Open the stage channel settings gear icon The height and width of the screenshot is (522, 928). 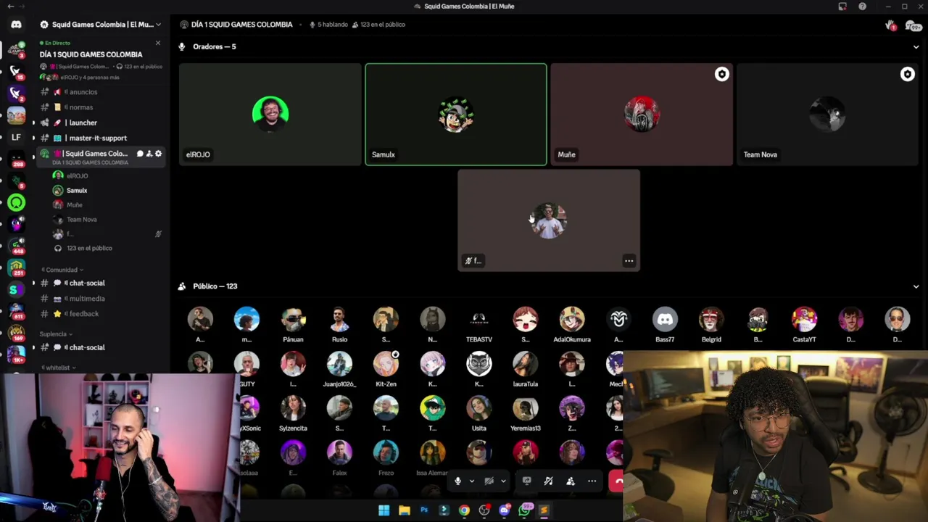pos(158,154)
